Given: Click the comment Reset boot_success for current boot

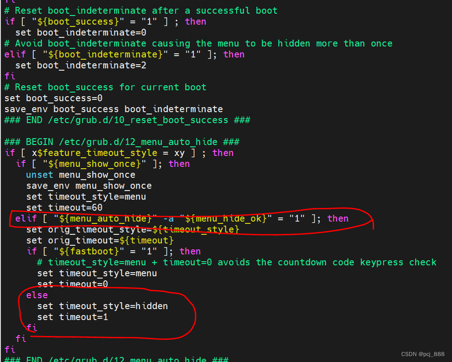Looking at the screenshot, I should [x=105, y=87].
